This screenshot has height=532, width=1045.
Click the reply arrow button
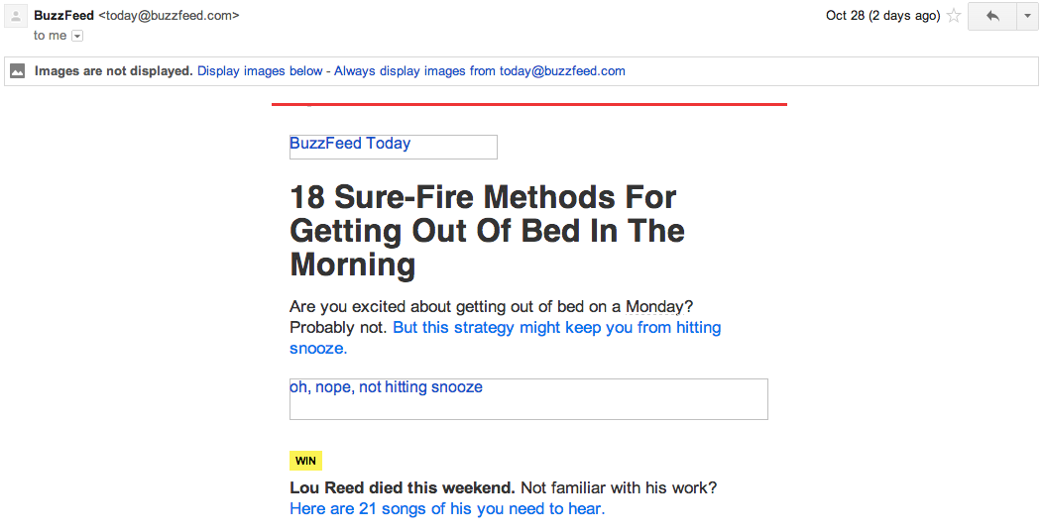point(992,16)
